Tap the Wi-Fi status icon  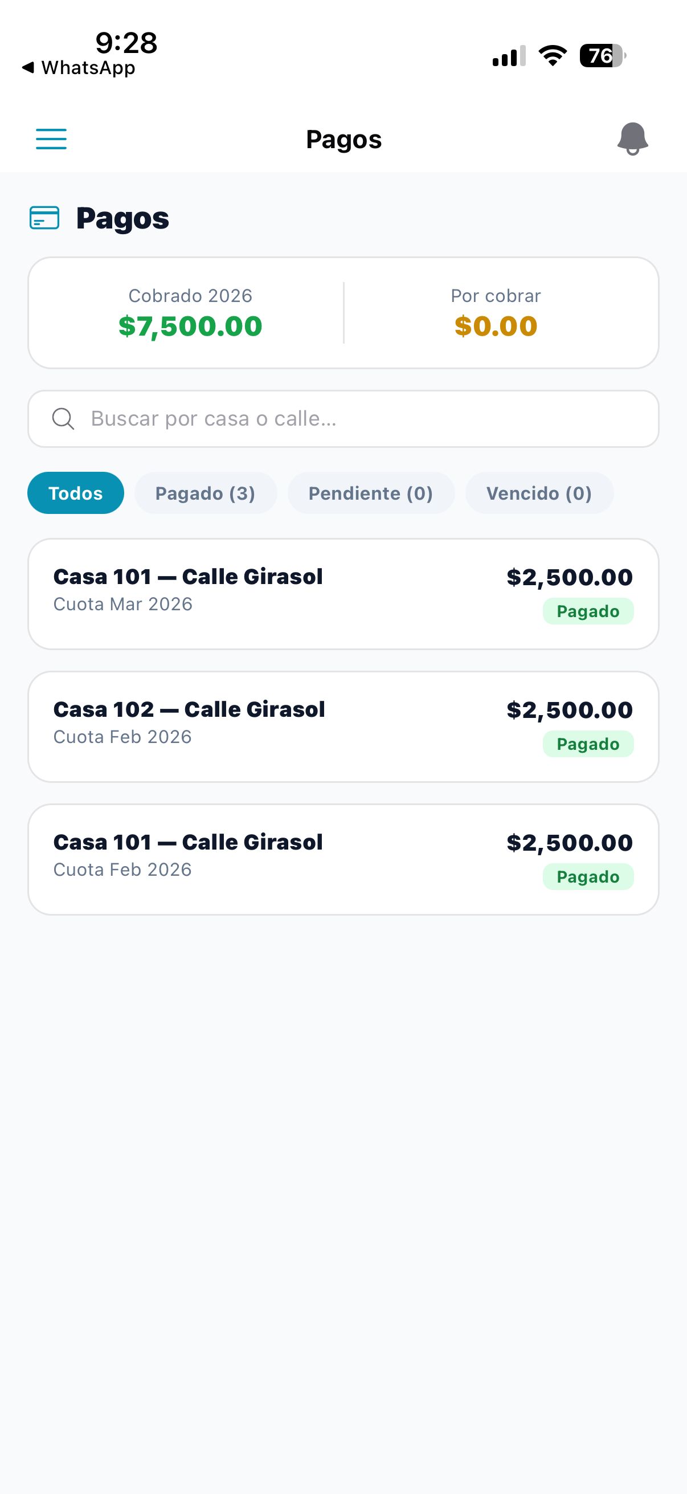pyautogui.click(x=553, y=56)
